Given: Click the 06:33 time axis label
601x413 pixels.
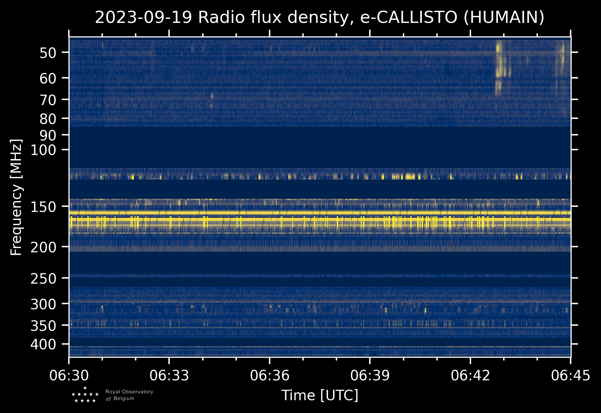Looking at the screenshot, I should (169, 375).
